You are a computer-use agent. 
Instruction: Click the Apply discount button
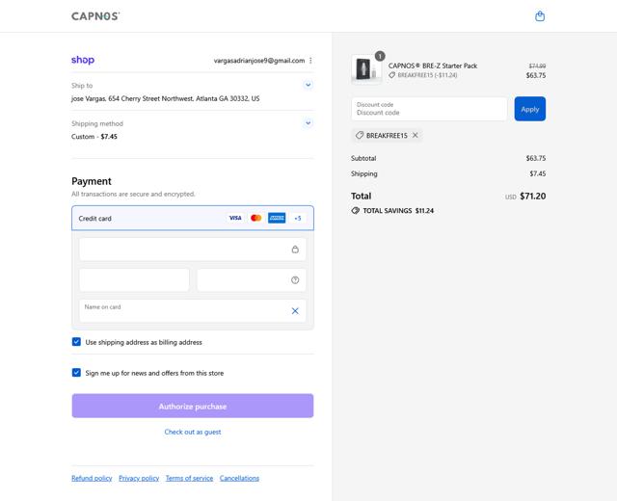pyautogui.click(x=529, y=109)
